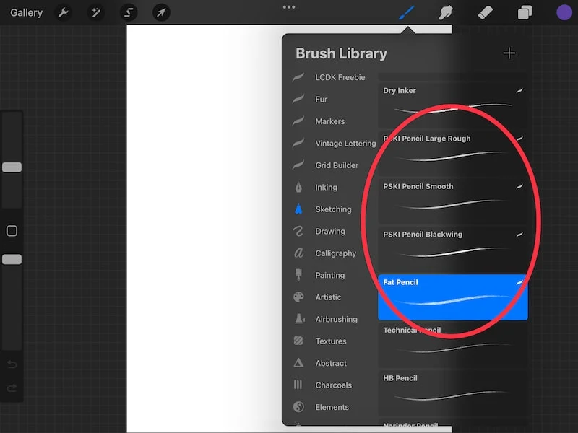
Task: Tap the three-dots menu at top center
Action: pyautogui.click(x=289, y=7)
